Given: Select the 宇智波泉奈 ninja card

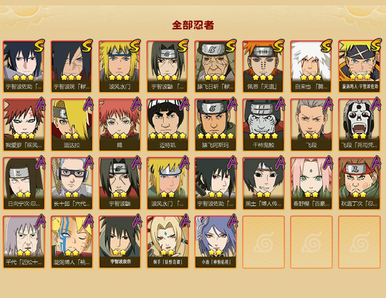Looking at the screenshot, I should pyautogui.click(x=120, y=242).
